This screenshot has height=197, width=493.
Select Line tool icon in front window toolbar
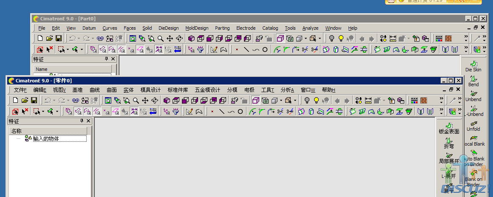[222, 111]
